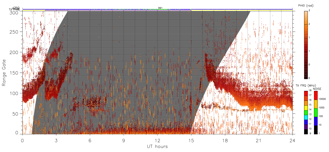Click the 991 label above the plot
The image size is (329, 152).
[160, 8]
